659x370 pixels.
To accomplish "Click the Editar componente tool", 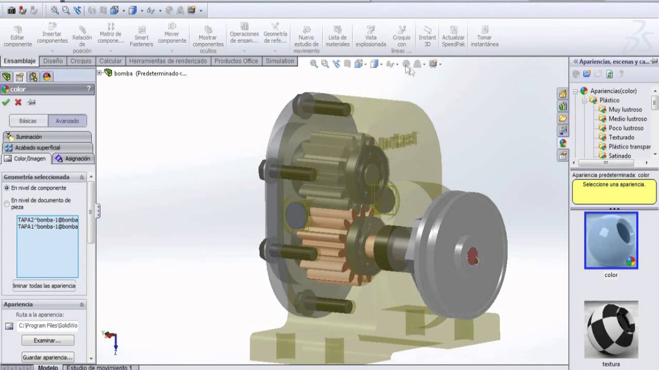I will 18,36.
